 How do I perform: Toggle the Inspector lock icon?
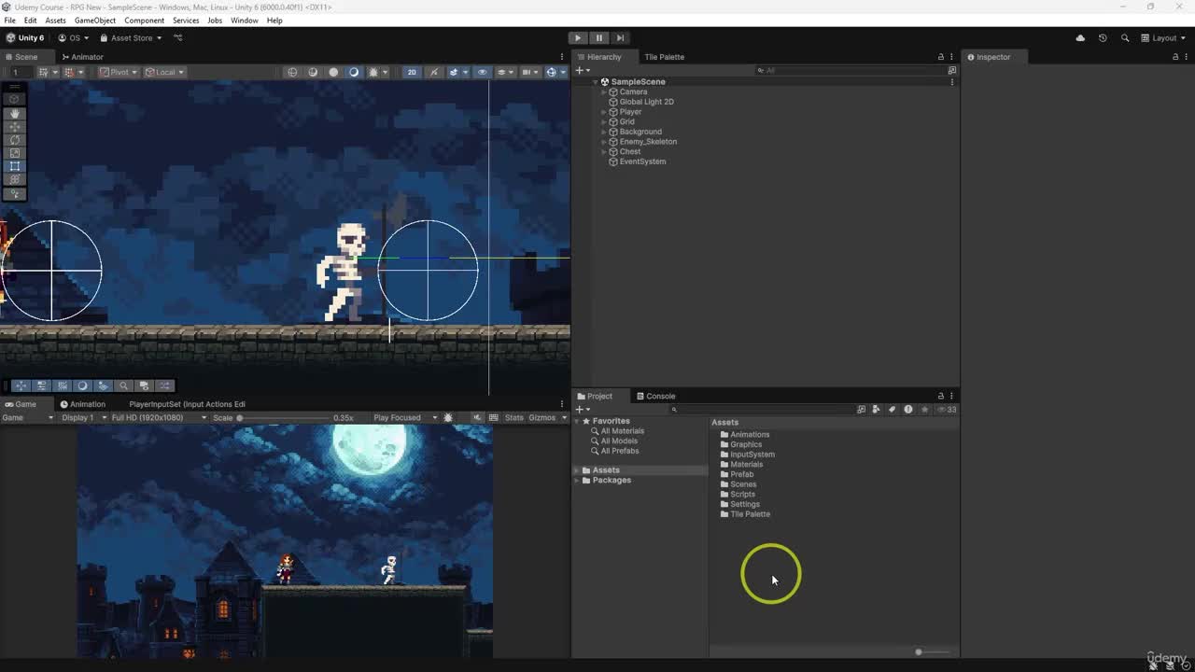[1174, 57]
